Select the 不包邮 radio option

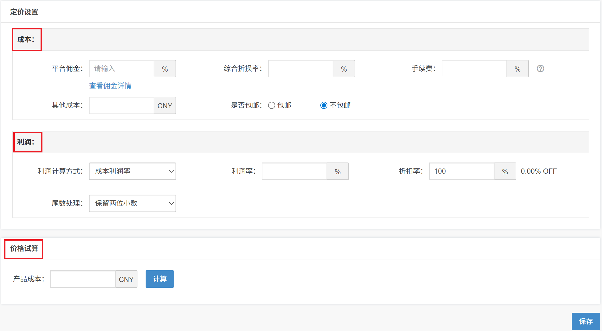coord(324,105)
